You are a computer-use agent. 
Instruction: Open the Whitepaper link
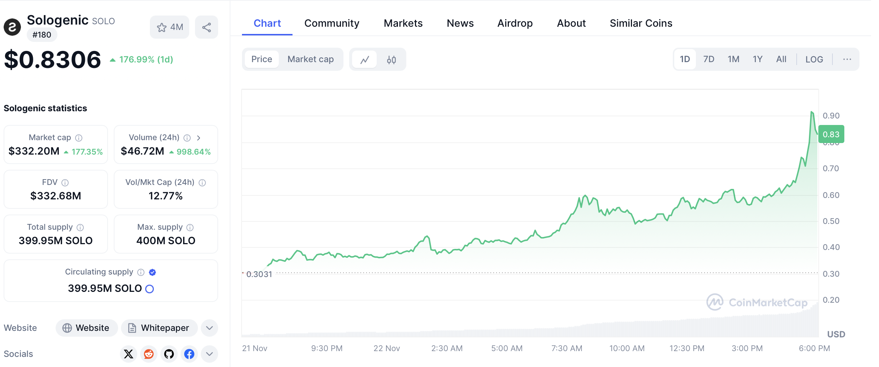tap(159, 328)
